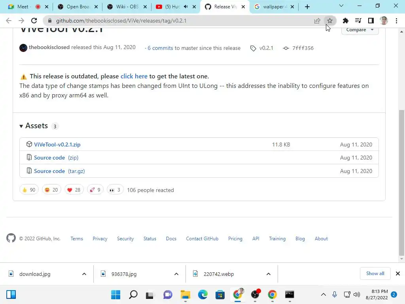Open thebookisclosed profile link
Screen dimensions: 405x304
(49, 47)
